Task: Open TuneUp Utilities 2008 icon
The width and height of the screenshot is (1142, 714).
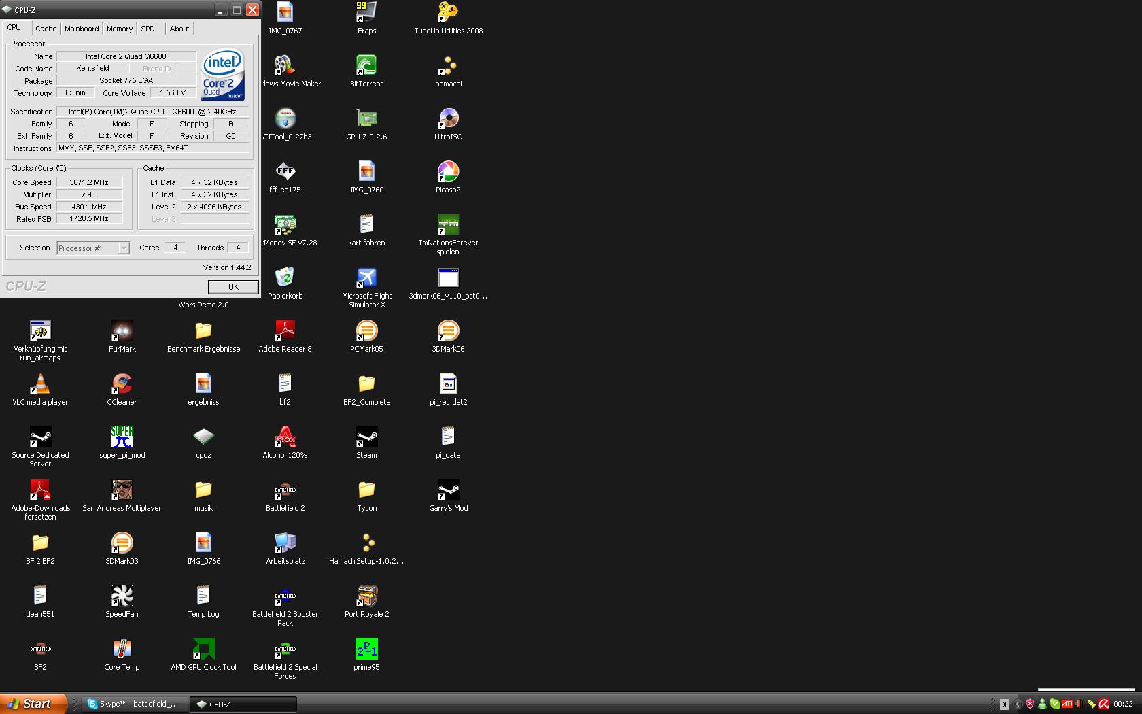Action: coord(449,18)
